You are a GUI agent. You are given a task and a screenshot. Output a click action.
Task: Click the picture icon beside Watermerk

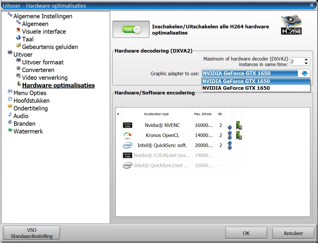(x=10, y=130)
